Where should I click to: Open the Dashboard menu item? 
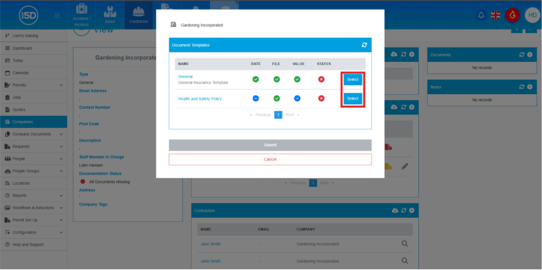pos(23,48)
